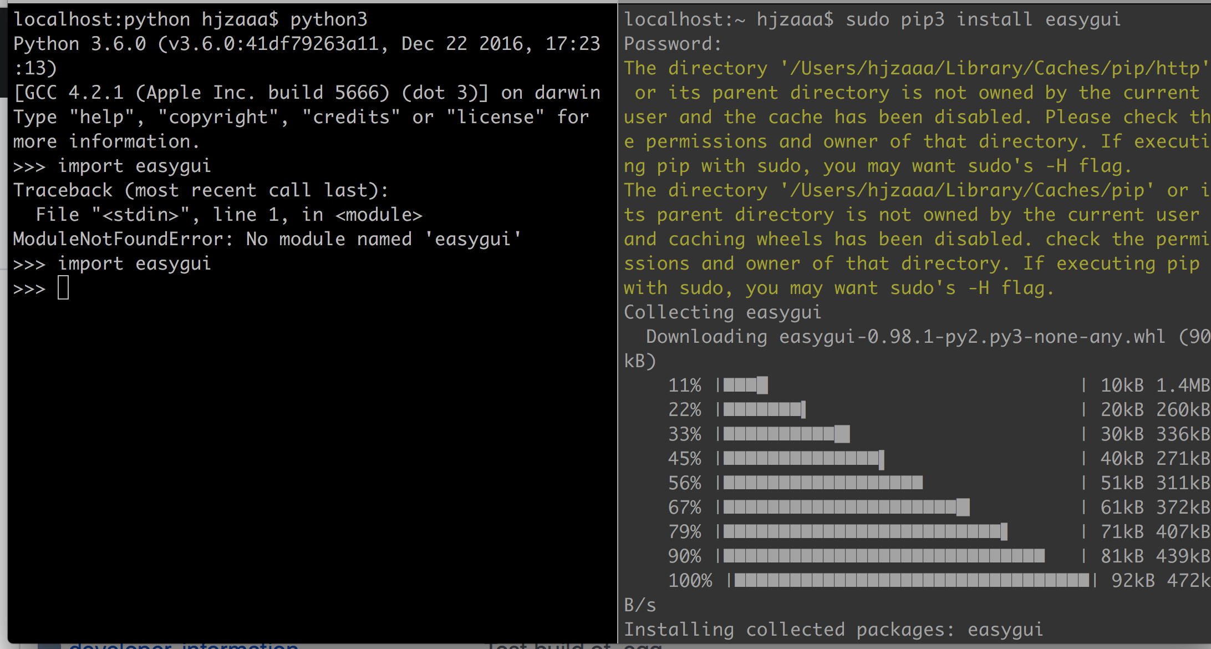
Task: Click the File "<stdin>" traceback line
Action: (x=228, y=215)
